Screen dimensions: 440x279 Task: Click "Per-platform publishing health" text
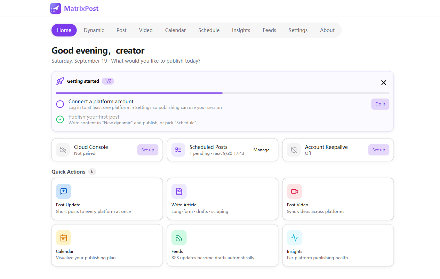pyautogui.click(x=317, y=258)
